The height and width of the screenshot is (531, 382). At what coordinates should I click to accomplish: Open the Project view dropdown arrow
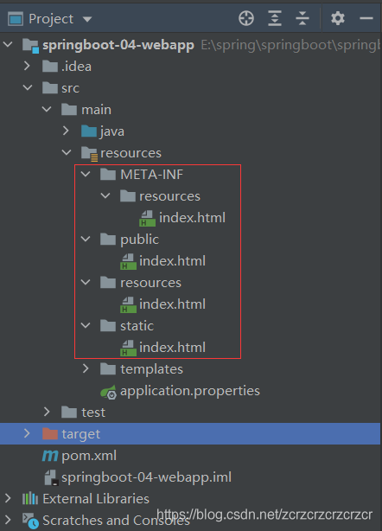87,19
